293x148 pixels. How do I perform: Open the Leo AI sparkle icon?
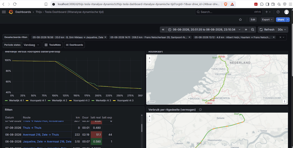pyautogui.click(x=279, y=4)
